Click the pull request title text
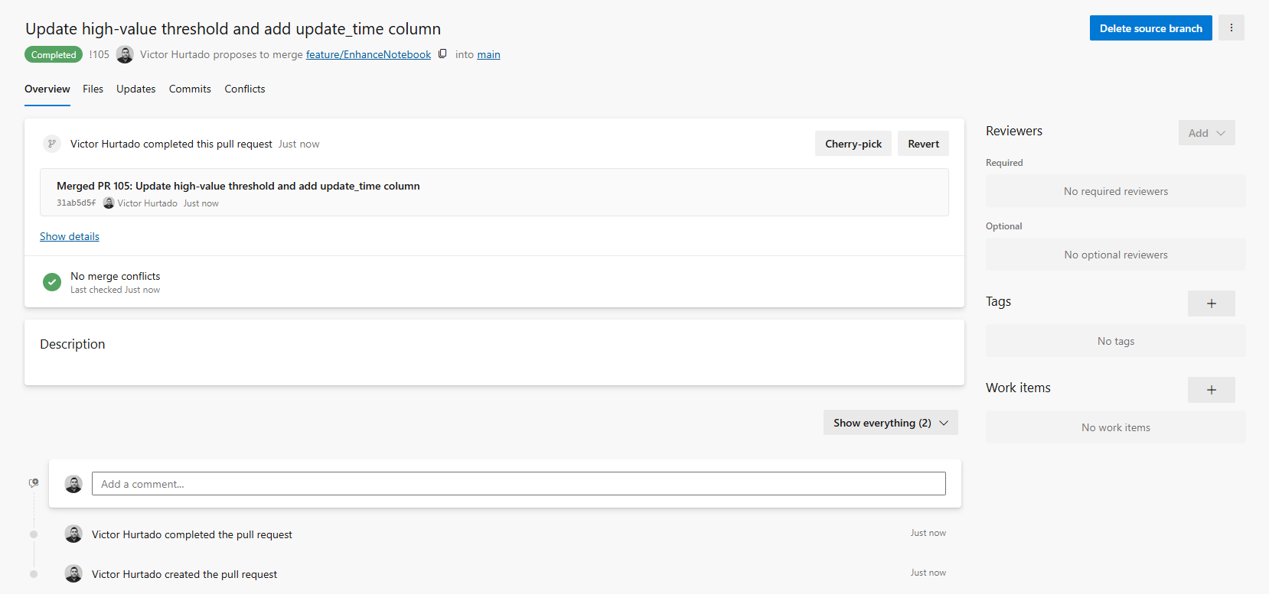1269x594 pixels. (x=233, y=29)
